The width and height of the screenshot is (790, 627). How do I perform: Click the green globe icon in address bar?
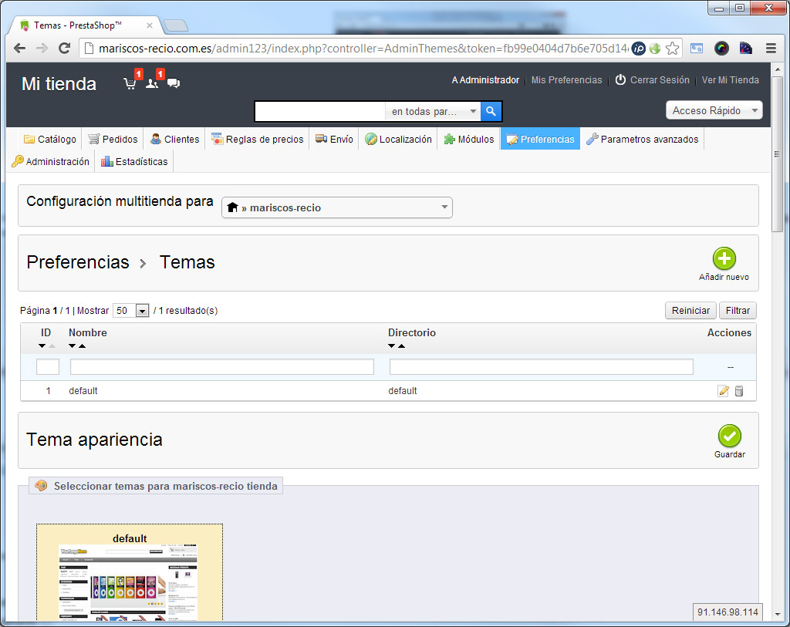click(x=655, y=49)
